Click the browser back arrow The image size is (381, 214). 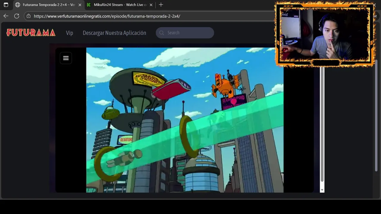tap(6, 16)
